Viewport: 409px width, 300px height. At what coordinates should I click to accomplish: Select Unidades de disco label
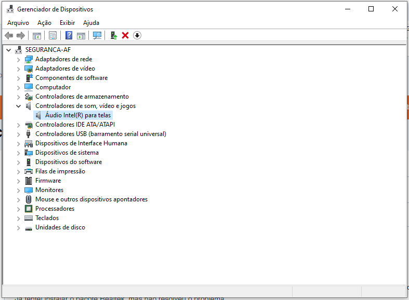point(60,227)
